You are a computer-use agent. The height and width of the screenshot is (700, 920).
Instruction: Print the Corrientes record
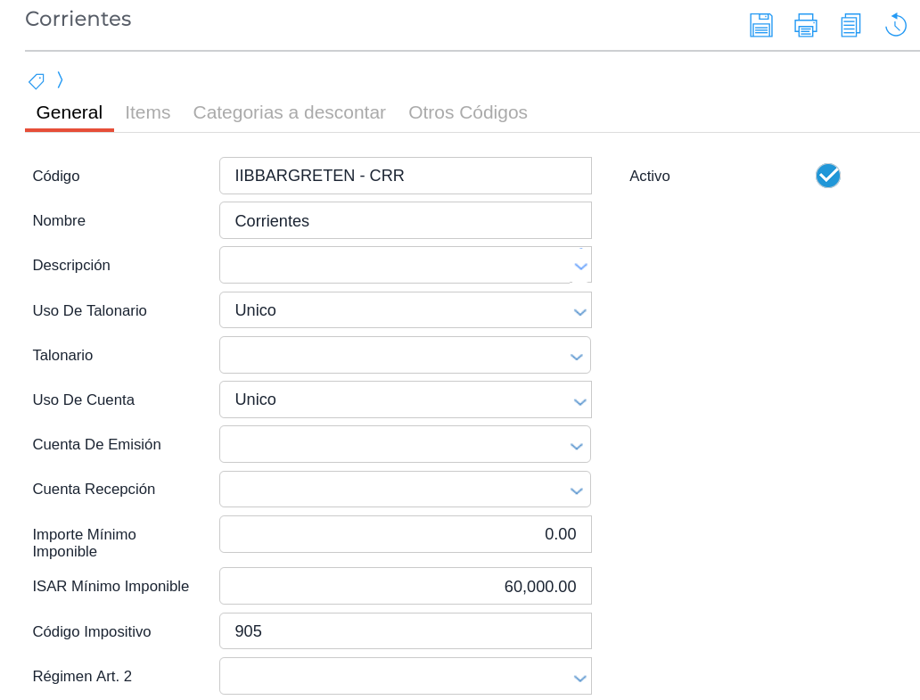click(805, 25)
